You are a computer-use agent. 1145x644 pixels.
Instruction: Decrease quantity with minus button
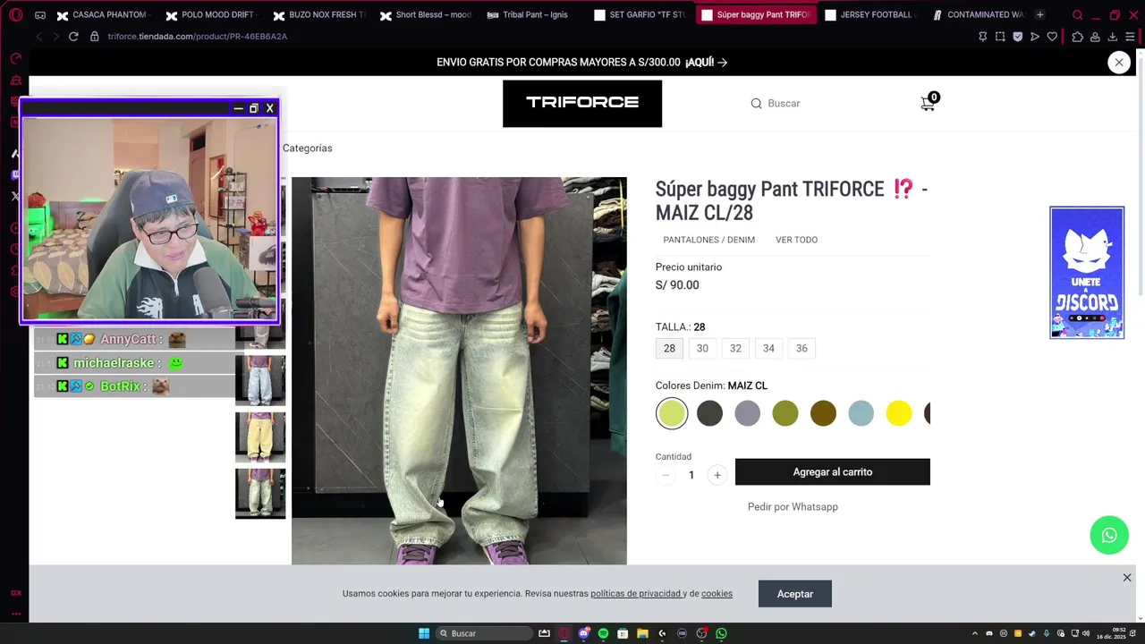coord(666,475)
